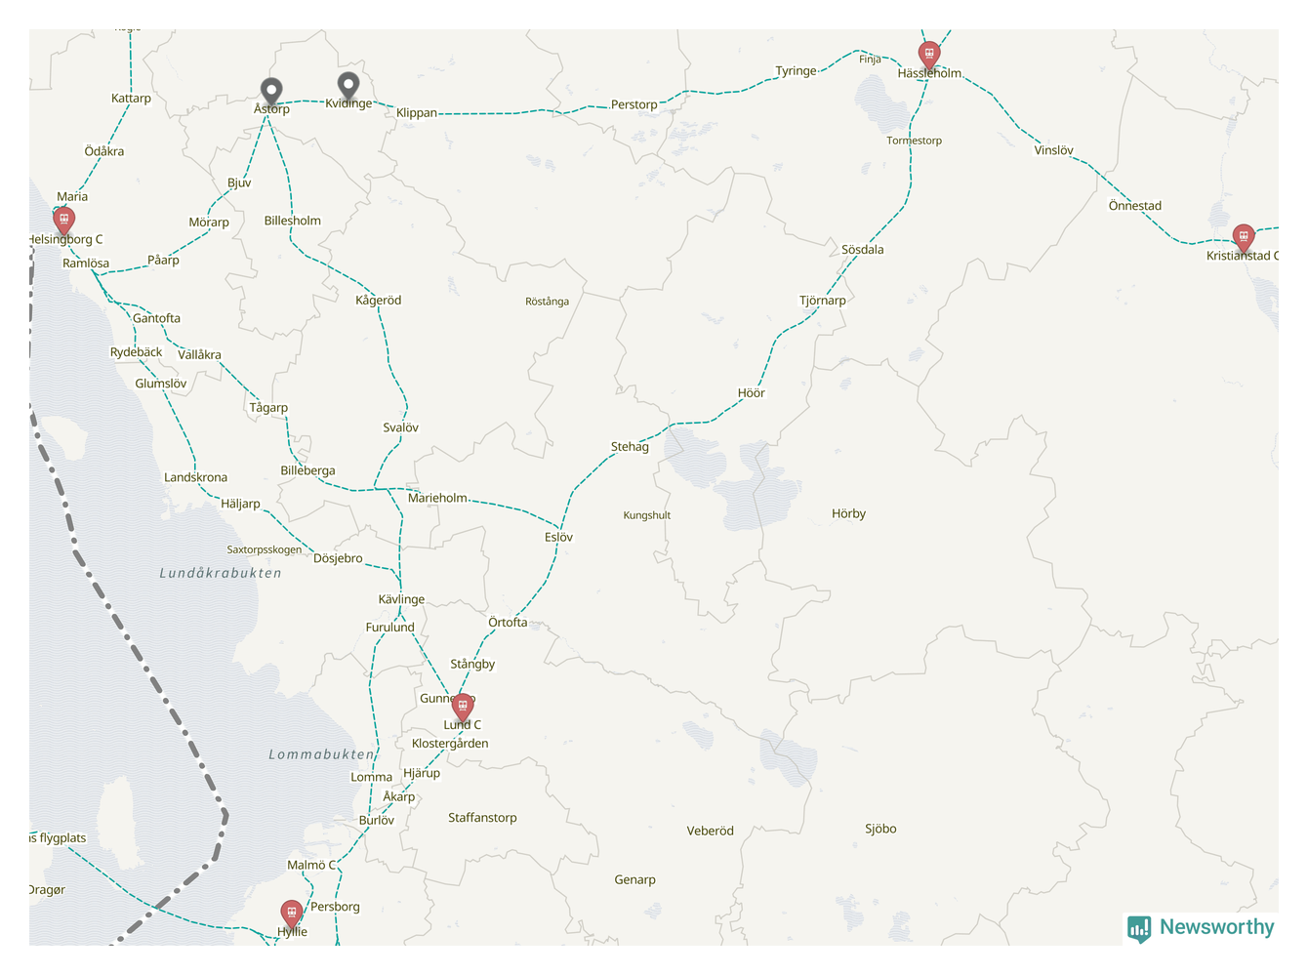Viewport: 1308px width, 975px height.
Task: Click the Marieholm town label
Action: (437, 498)
